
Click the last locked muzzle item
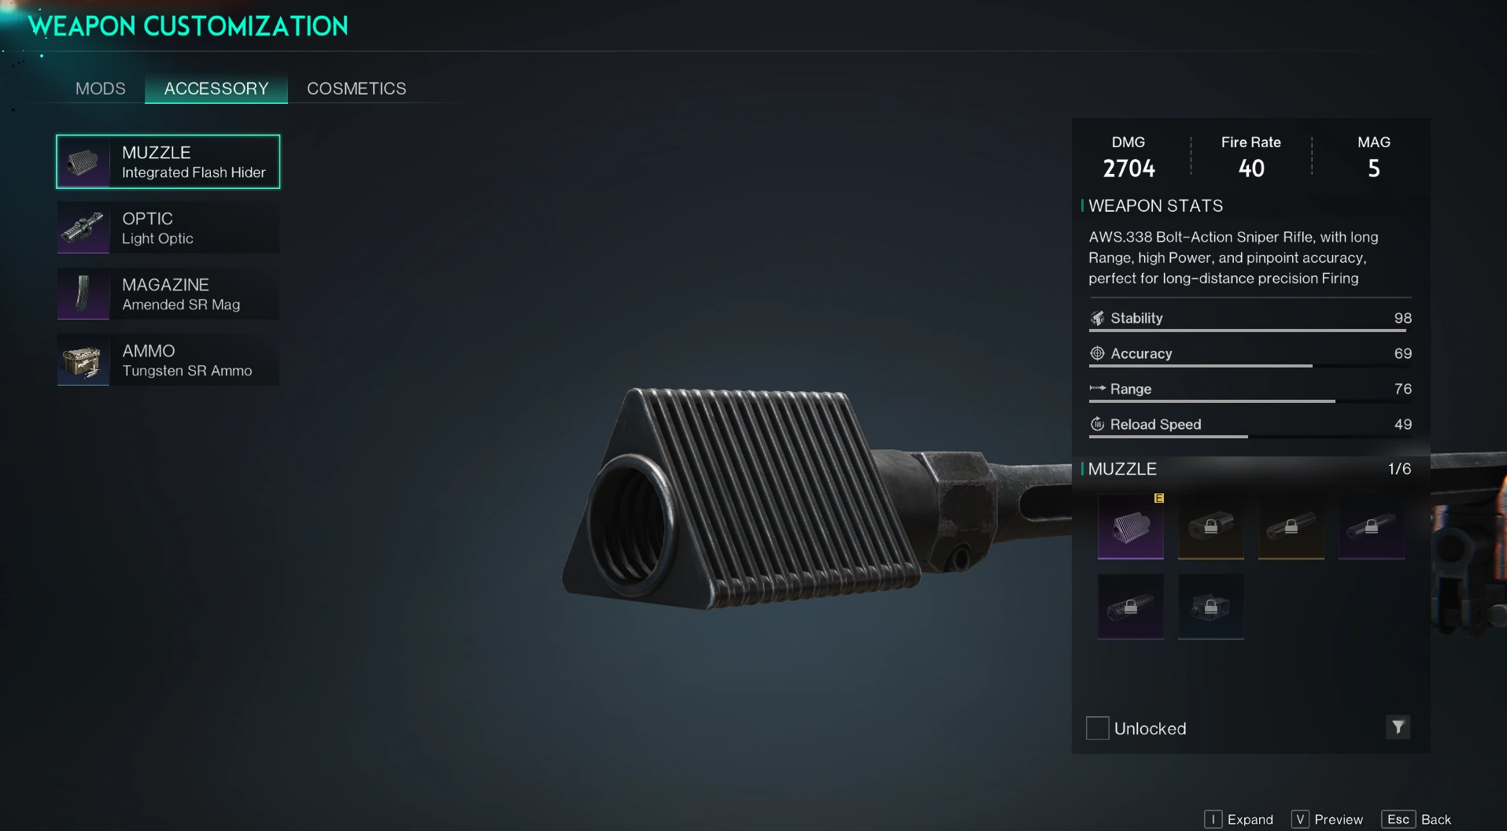[1211, 607]
